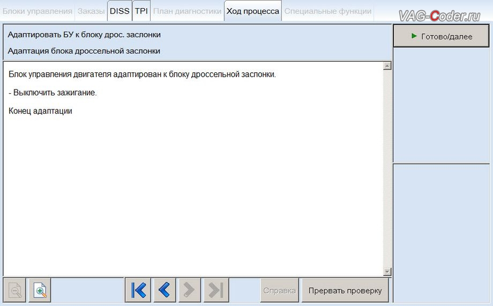The height and width of the screenshot is (306, 493).
Task: Open the Заказы tab
Action: click(91, 11)
